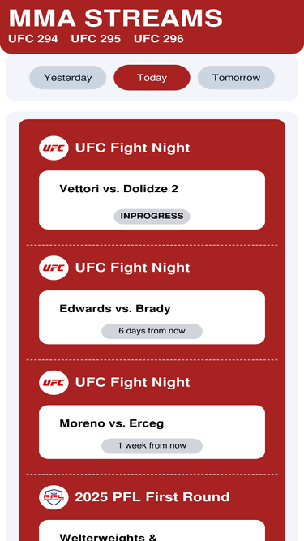Select the 2025 PFL First Round heading
This screenshot has height=541, width=304.
pyautogui.click(x=152, y=497)
